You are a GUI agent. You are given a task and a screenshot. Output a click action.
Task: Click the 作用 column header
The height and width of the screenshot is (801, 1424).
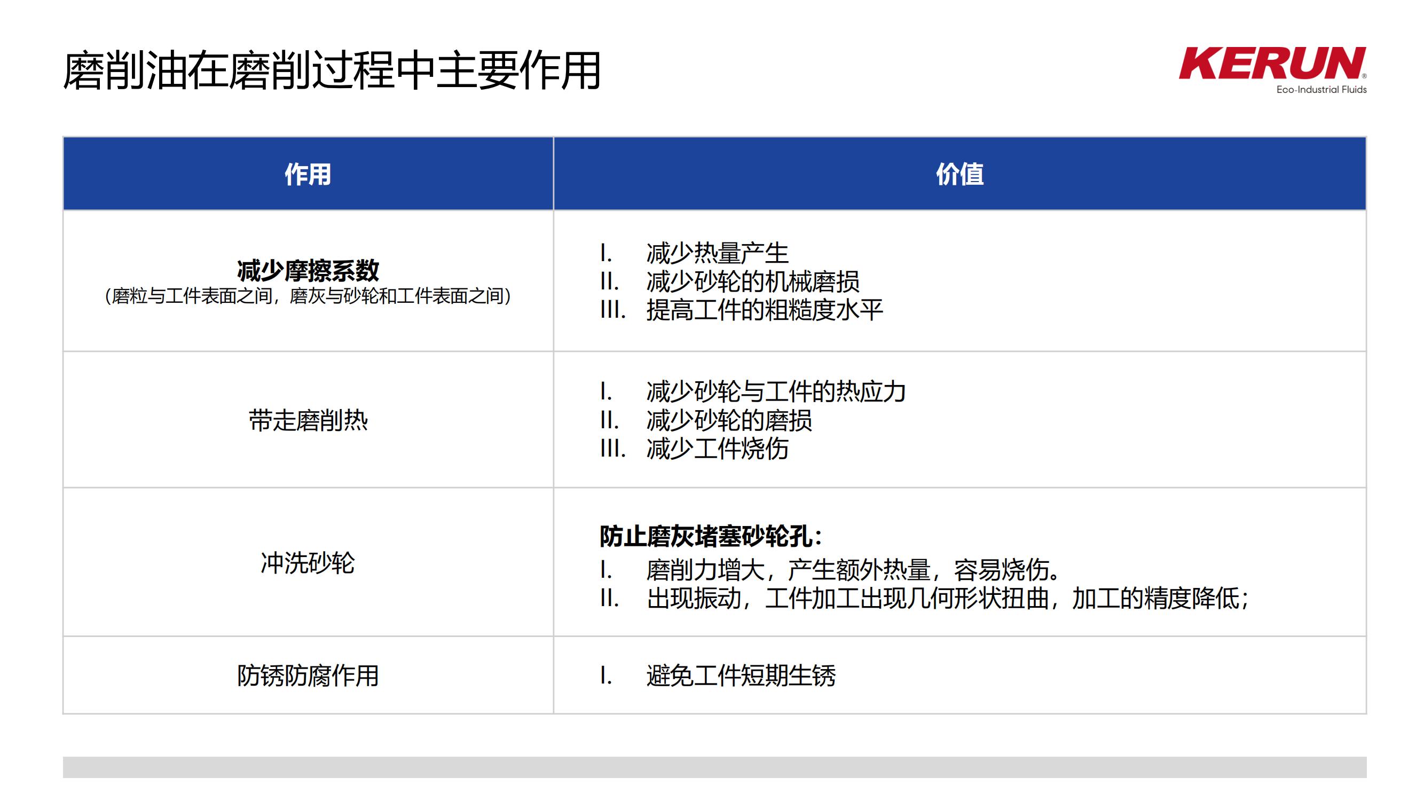(x=308, y=174)
